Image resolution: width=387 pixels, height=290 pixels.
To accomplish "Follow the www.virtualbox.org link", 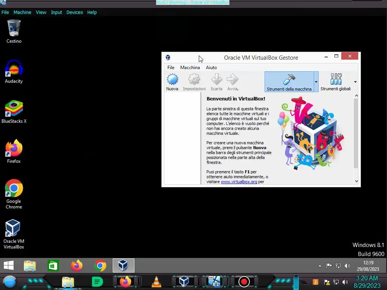I will (x=239, y=182).
